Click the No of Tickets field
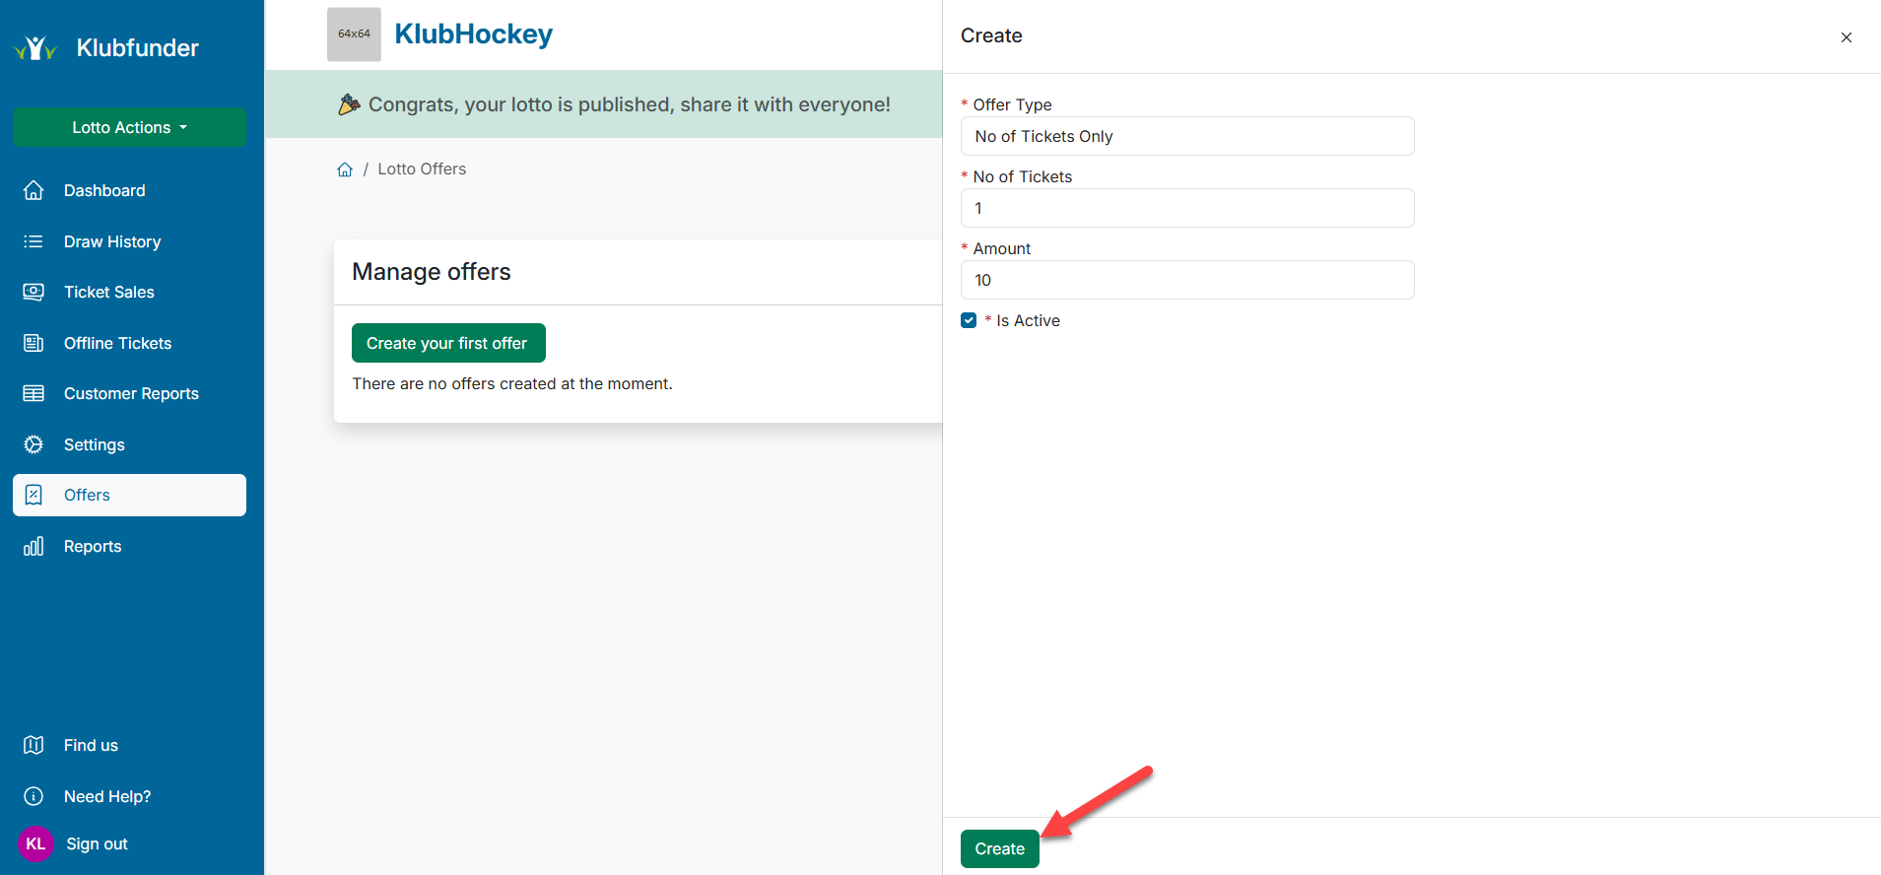 click(1186, 208)
